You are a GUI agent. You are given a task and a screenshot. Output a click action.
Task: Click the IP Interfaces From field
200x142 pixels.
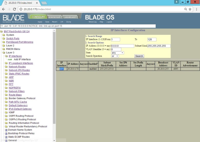tap(116, 40)
